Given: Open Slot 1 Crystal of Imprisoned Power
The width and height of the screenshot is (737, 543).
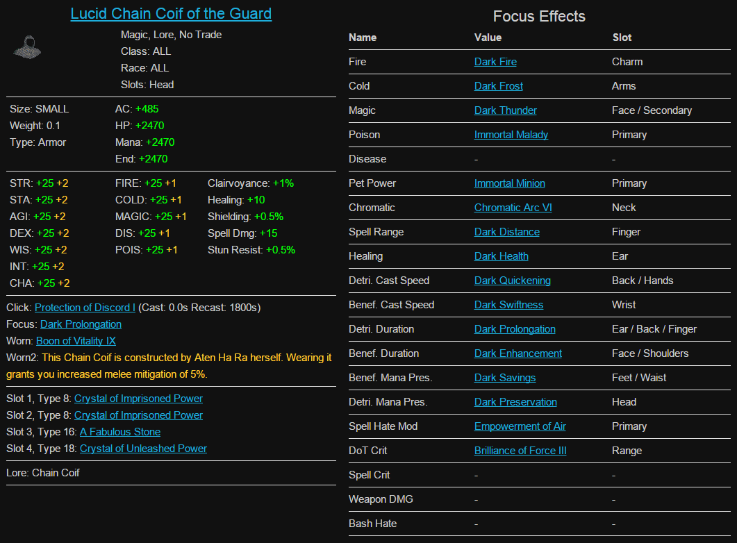Looking at the screenshot, I should pyautogui.click(x=138, y=399).
